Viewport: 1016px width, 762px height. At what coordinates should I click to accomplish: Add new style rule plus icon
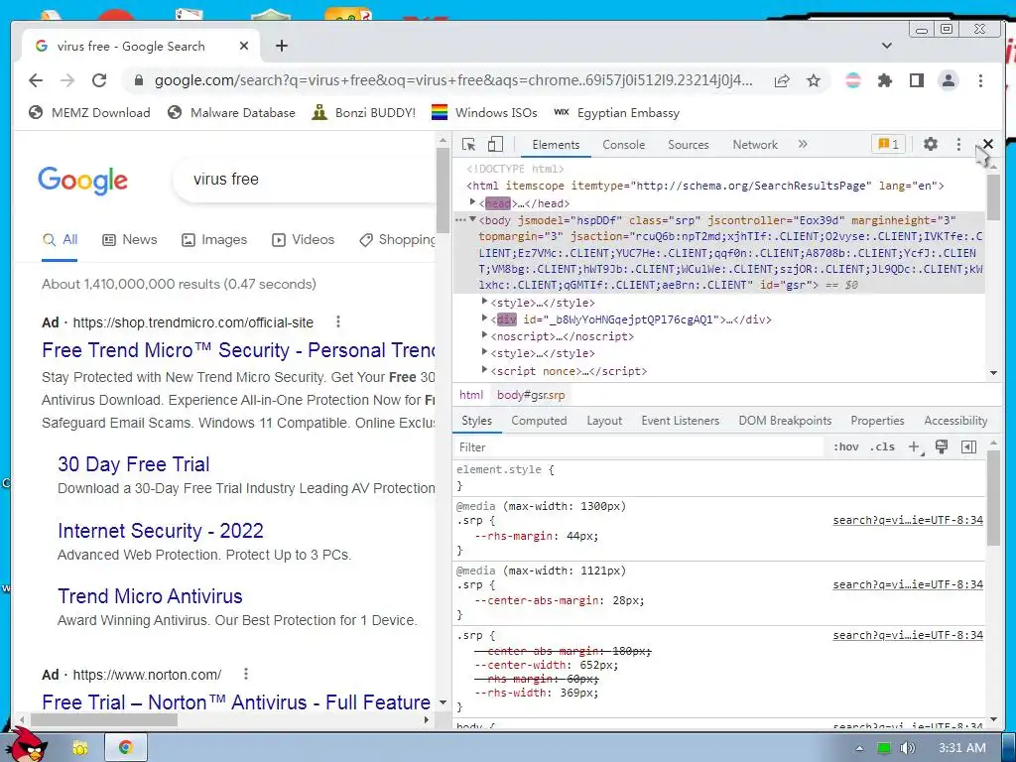click(x=914, y=447)
